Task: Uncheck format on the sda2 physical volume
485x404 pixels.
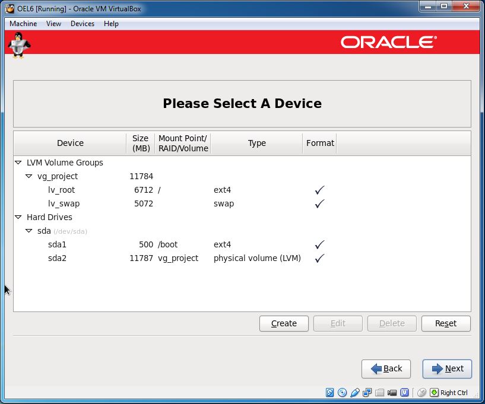Action: [319, 258]
